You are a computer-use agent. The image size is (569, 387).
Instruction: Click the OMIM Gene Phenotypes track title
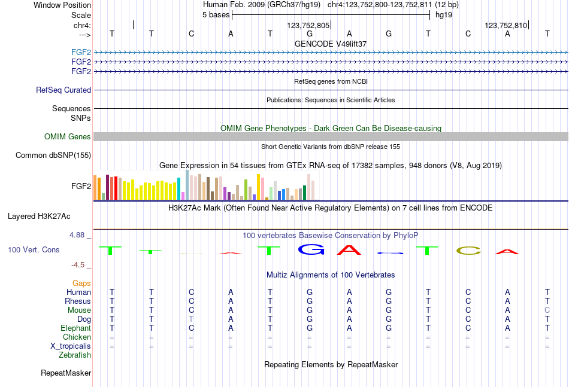[331, 128]
